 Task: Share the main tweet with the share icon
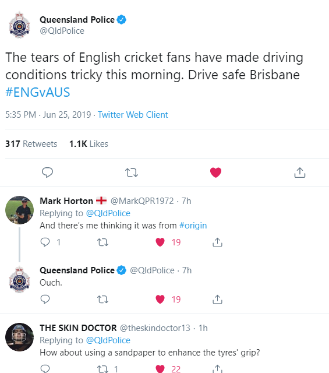(300, 173)
